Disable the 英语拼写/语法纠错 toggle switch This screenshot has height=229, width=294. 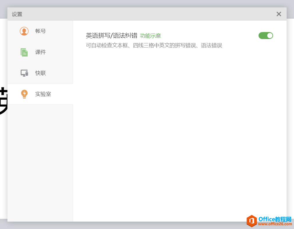266,36
